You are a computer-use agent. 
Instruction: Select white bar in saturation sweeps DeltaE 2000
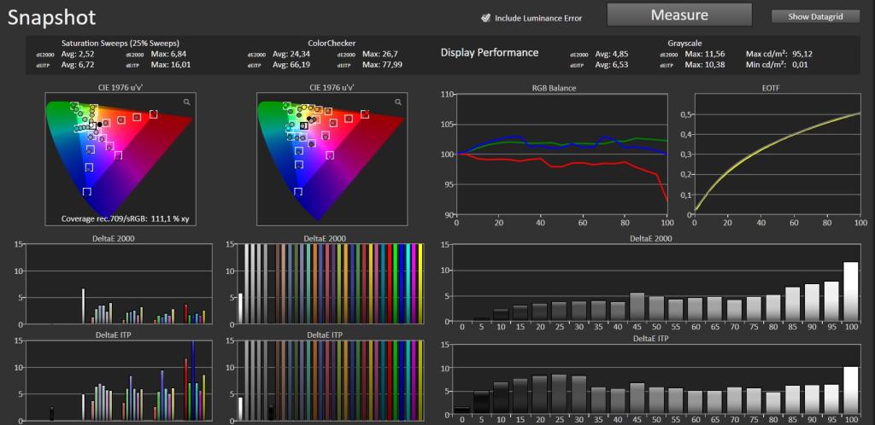tap(83, 306)
